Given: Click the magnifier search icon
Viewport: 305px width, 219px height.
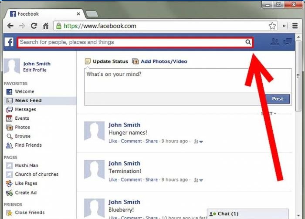Looking at the screenshot, I should (x=248, y=42).
